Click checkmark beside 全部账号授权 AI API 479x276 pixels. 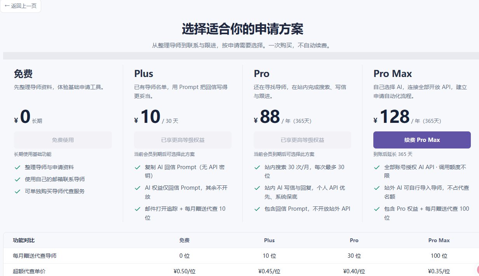tap(376, 168)
